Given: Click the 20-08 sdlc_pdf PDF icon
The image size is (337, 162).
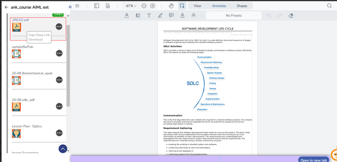Looking at the screenshot, I should [x=16, y=107].
